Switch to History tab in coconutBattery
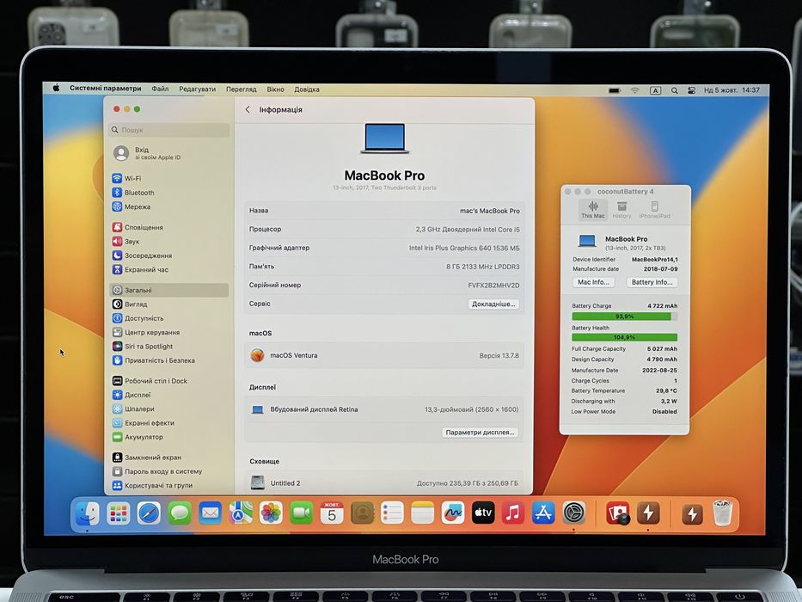802x602 pixels. 622,210
